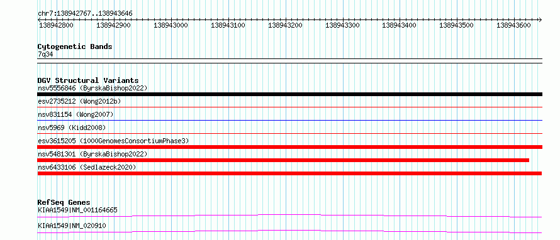Screen dimensions: 560x240
Task: Click ruler position 138943400
Action: (400, 25)
